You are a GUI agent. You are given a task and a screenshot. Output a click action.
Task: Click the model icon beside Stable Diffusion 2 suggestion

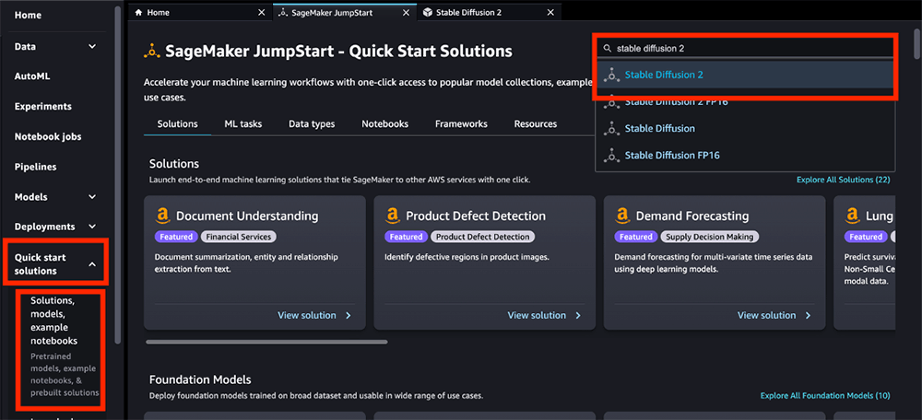point(612,76)
